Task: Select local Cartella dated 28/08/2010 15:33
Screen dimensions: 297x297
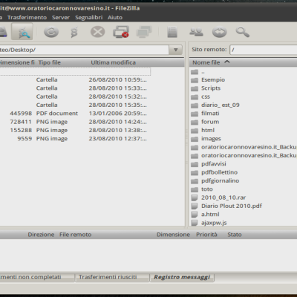Action: tap(74, 88)
